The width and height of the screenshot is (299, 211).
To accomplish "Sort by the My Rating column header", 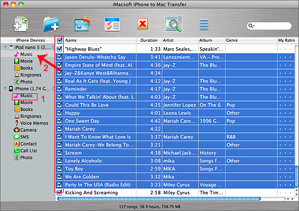I will (x=286, y=40).
